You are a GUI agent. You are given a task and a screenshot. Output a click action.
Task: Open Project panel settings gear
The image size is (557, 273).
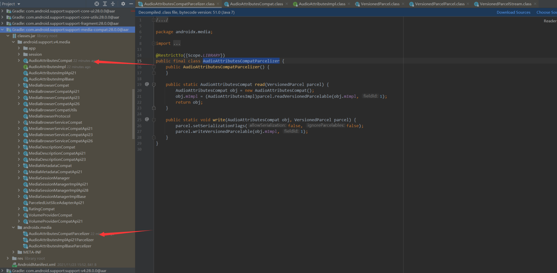point(123,4)
